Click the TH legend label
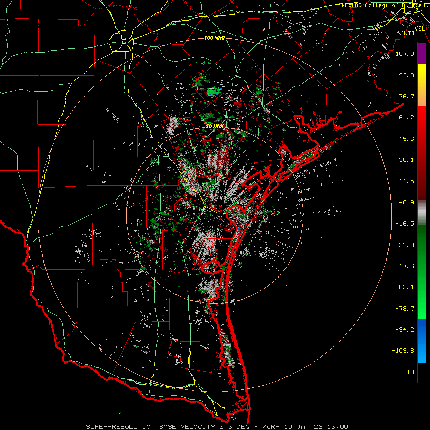430x430 pixels. pyautogui.click(x=410, y=372)
